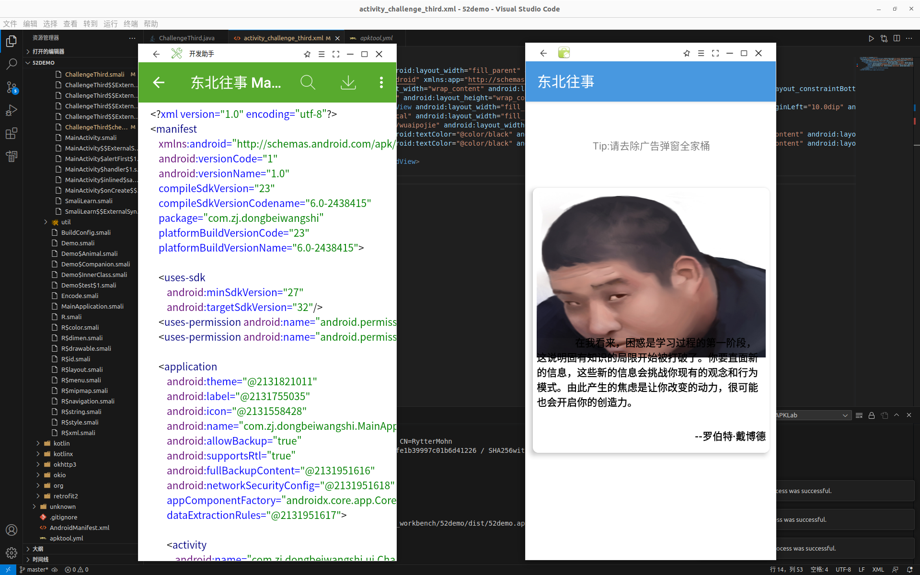Click the Source Control icon in VS Code sidebar

click(11, 87)
